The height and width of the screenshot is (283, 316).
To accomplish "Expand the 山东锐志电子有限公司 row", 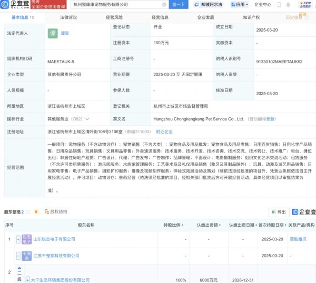I will coord(18,239).
